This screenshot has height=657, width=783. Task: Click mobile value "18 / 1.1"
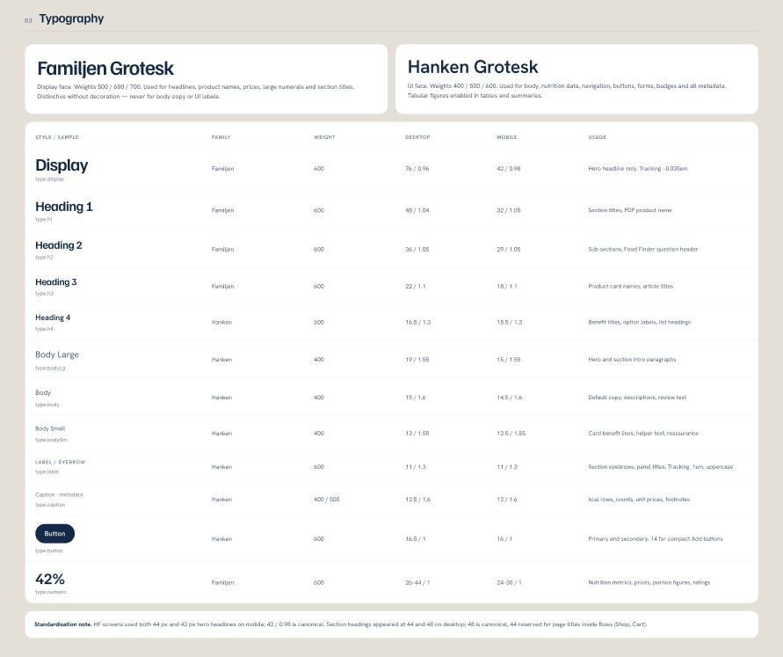coord(507,286)
